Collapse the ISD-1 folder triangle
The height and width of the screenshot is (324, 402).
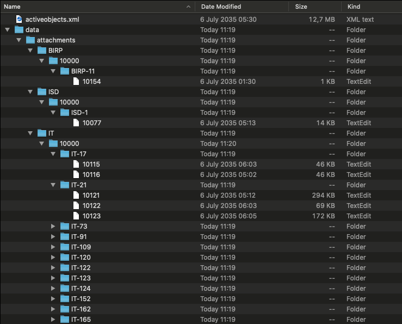click(x=53, y=113)
